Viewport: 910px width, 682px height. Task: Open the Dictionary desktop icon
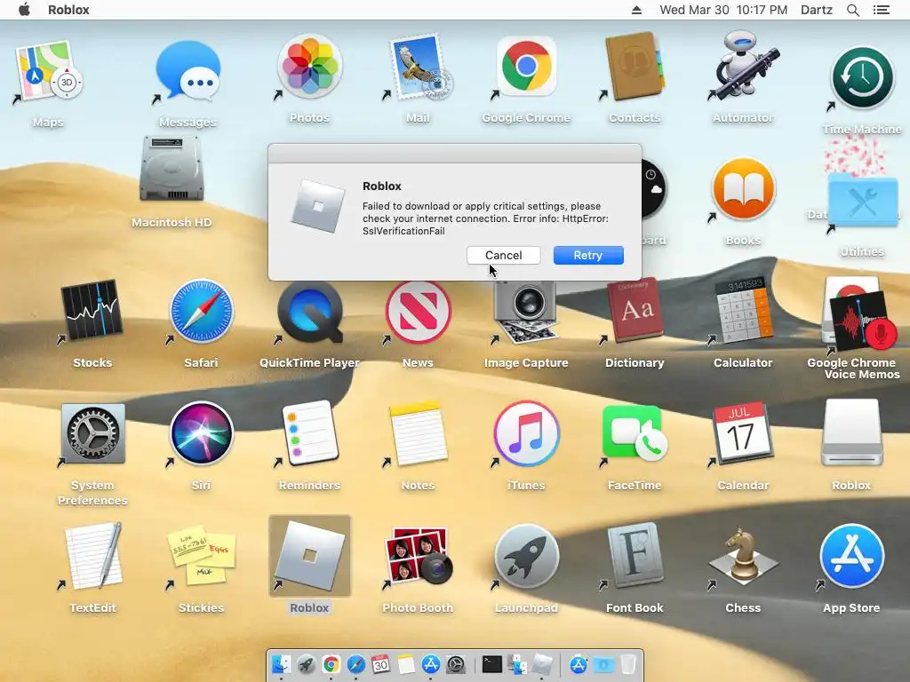click(635, 312)
